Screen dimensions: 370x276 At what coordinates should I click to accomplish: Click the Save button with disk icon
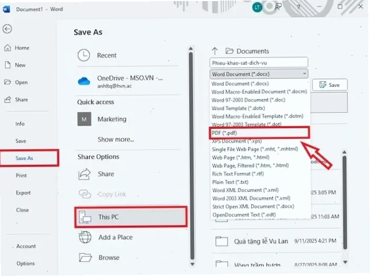click(x=330, y=85)
